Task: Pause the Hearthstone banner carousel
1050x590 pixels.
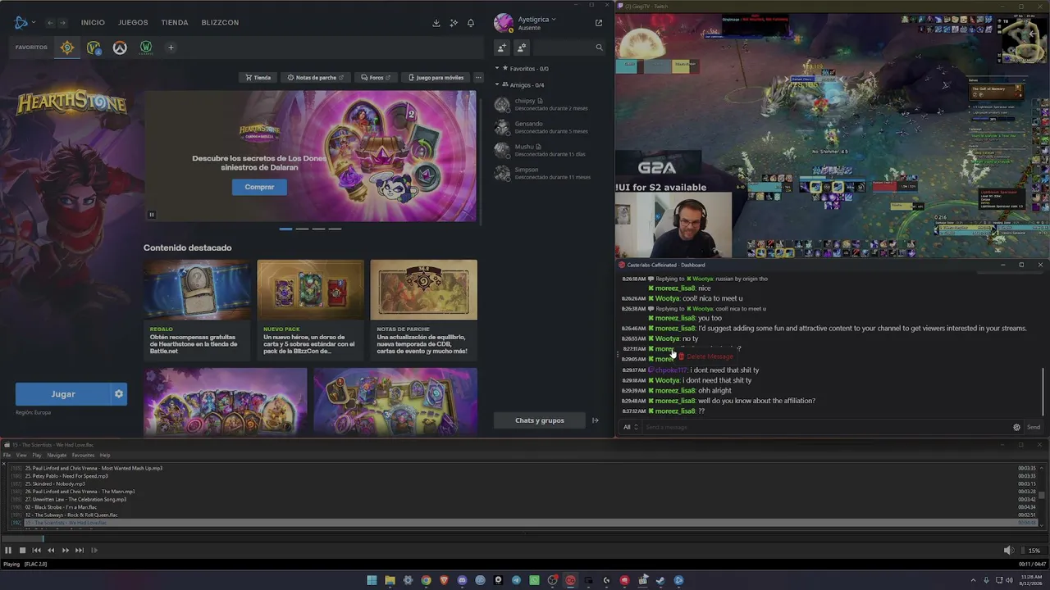Action: pyautogui.click(x=152, y=215)
